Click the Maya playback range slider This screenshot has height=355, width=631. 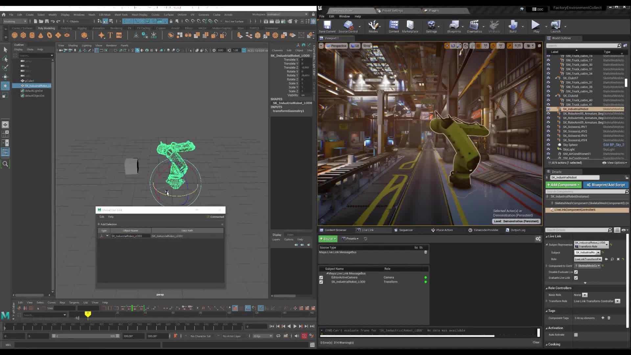tap(85, 336)
